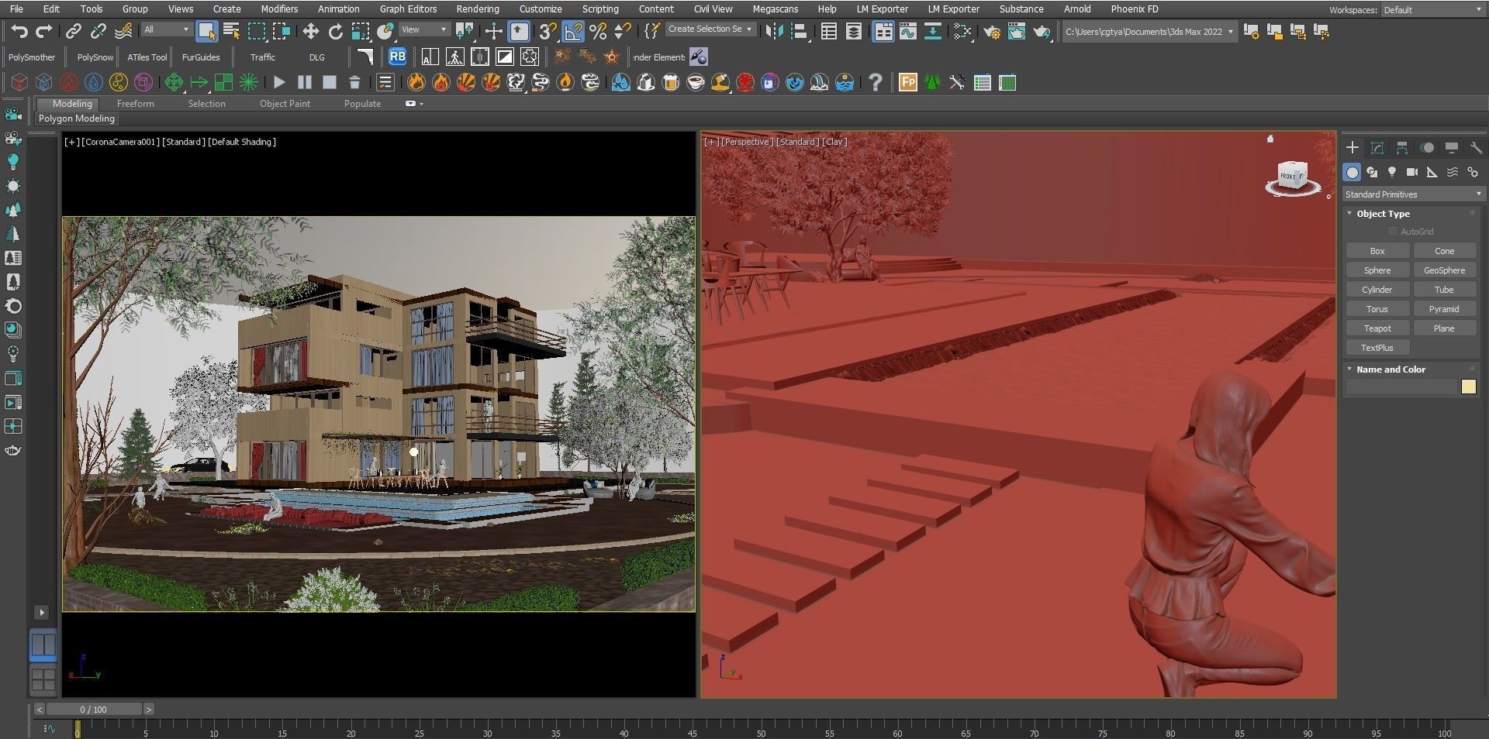Click the Redo arrow icon

(x=44, y=31)
